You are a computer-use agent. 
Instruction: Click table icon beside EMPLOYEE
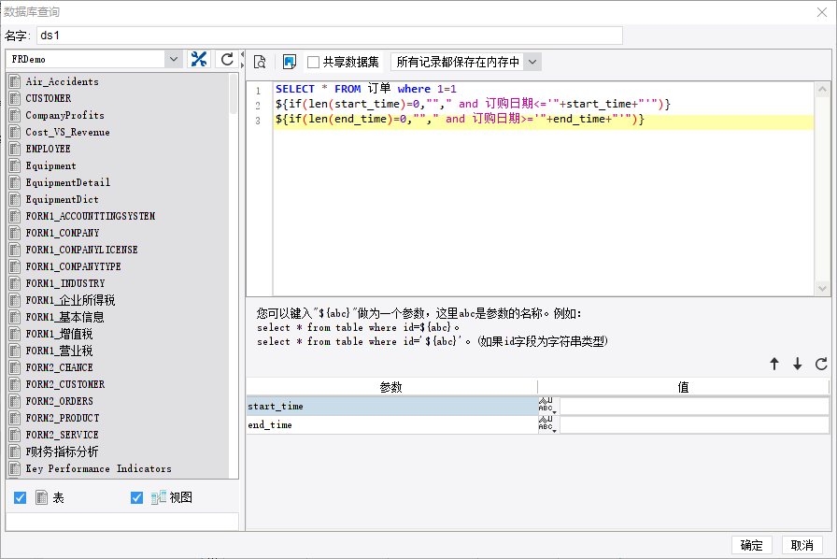[15, 149]
